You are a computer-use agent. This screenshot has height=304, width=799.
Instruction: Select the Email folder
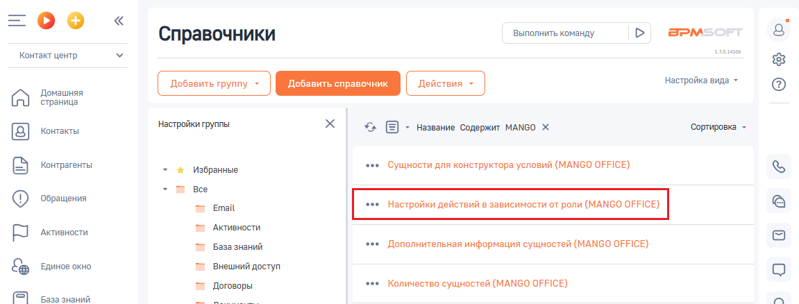224,208
